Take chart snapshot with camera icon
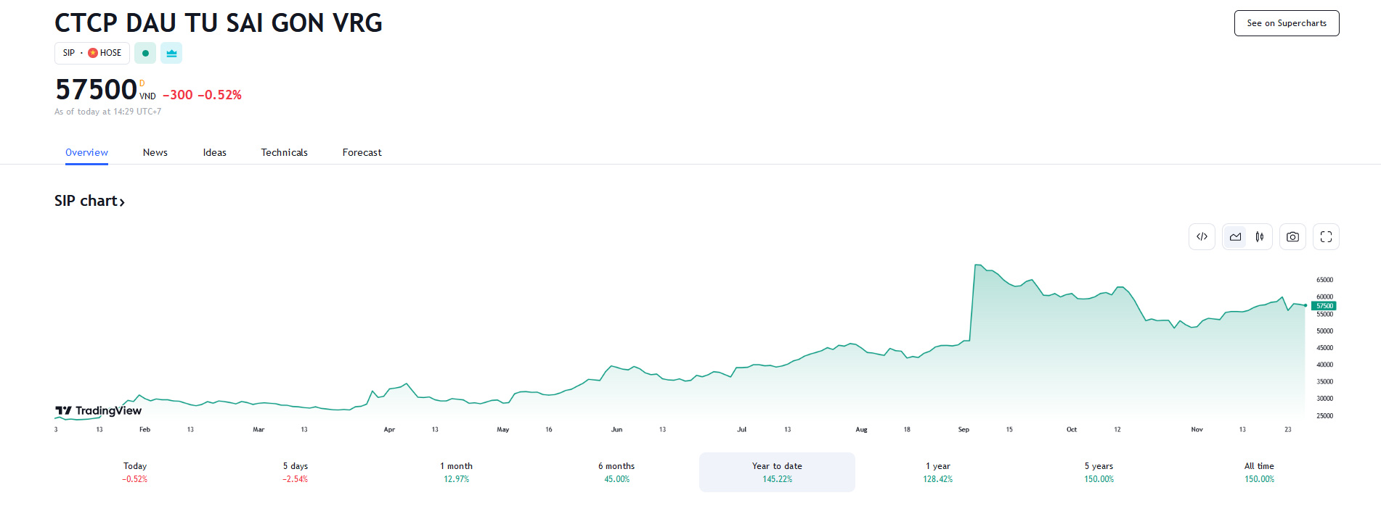This screenshot has width=1381, height=527. (1292, 237)
